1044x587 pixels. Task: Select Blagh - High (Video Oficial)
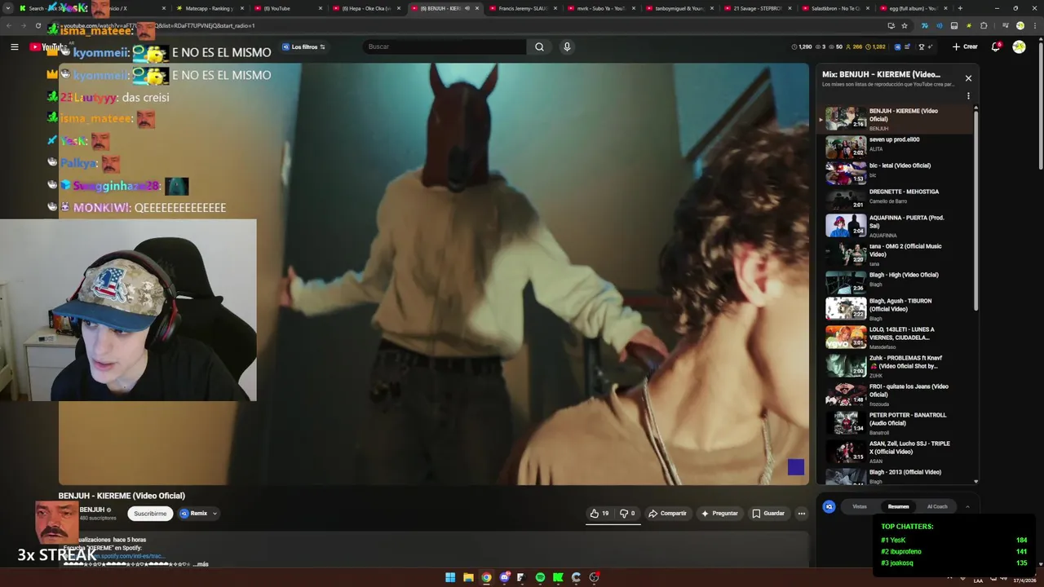897,282
